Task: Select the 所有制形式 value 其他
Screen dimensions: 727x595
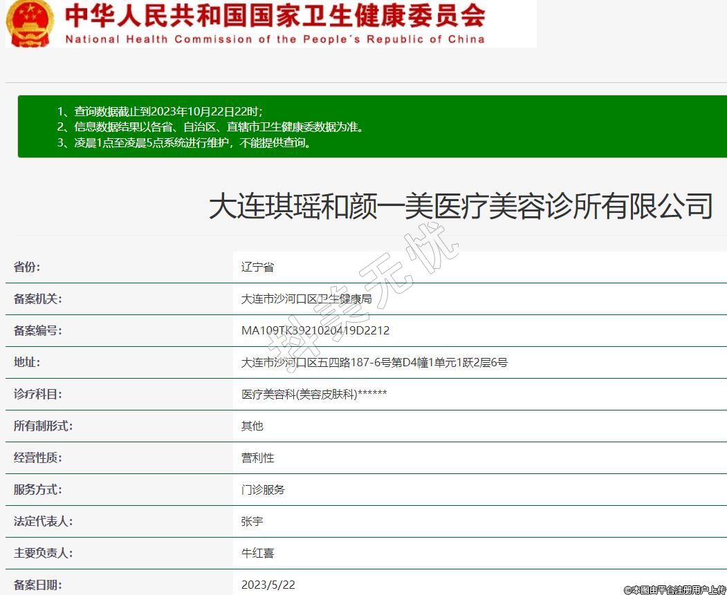Action: tap(252, 426)
